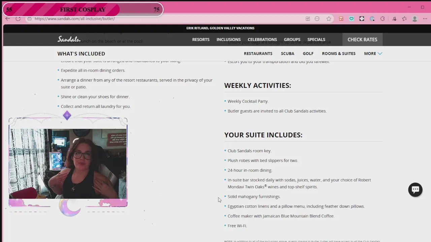Open the CELEBRATIONS menu
This screenshot has height=242, width=431.
[262, 39]
